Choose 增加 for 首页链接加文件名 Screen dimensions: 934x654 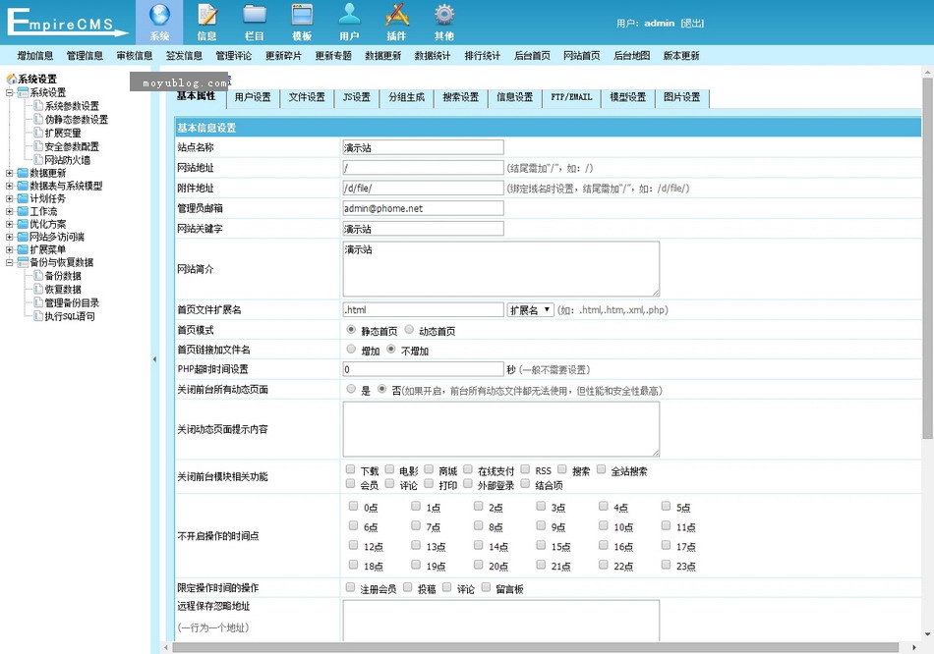(351, 350)
